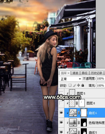Image resolution: width=105 pixels, height=134 pixels.
Task: Click the lock position move icon
Action: [78, 85]
